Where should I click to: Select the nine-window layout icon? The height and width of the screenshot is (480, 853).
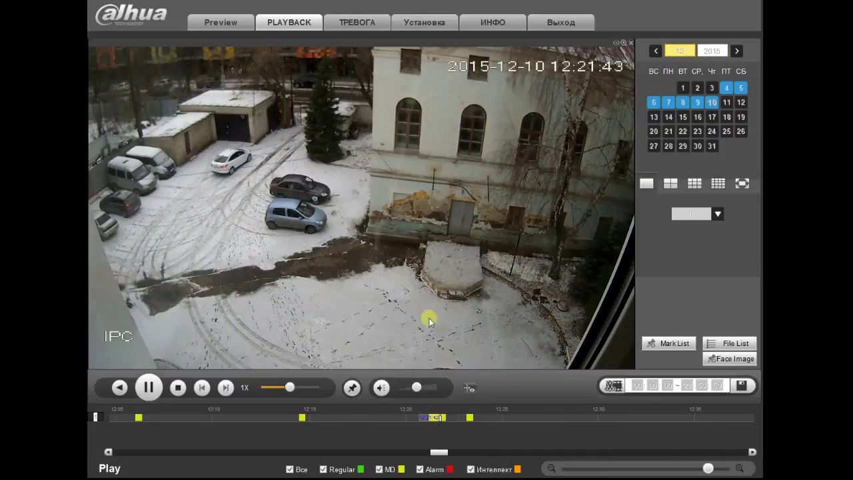[x=694, y=183]
